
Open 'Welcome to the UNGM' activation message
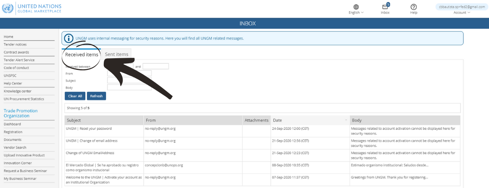[104, 180]
